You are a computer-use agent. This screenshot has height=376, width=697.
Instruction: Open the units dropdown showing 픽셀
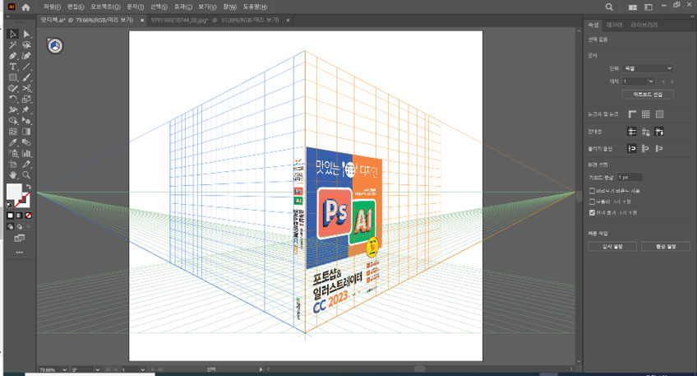click(x=648, y=68)
